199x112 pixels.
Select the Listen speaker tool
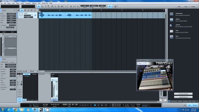coord(62,6)
